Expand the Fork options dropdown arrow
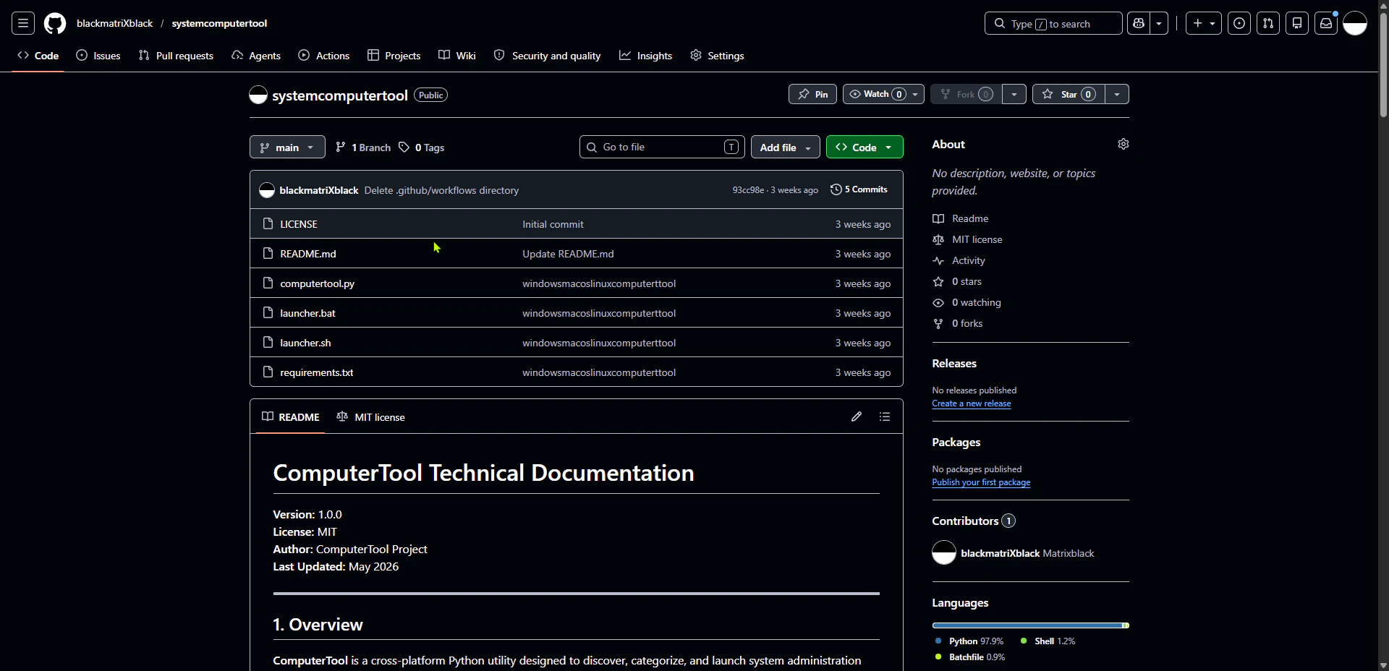1389x671 pixels. click(1014, 94)
